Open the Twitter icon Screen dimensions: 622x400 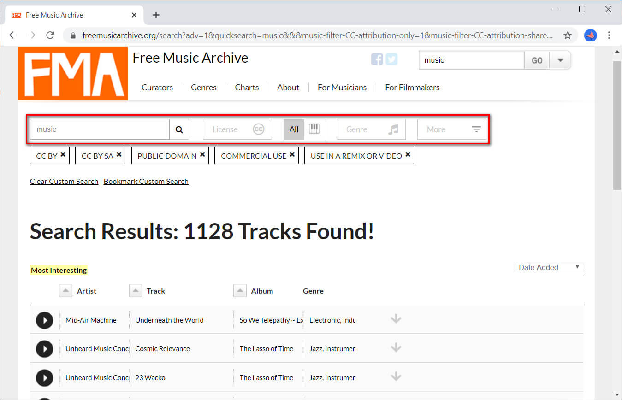point(391,59)
